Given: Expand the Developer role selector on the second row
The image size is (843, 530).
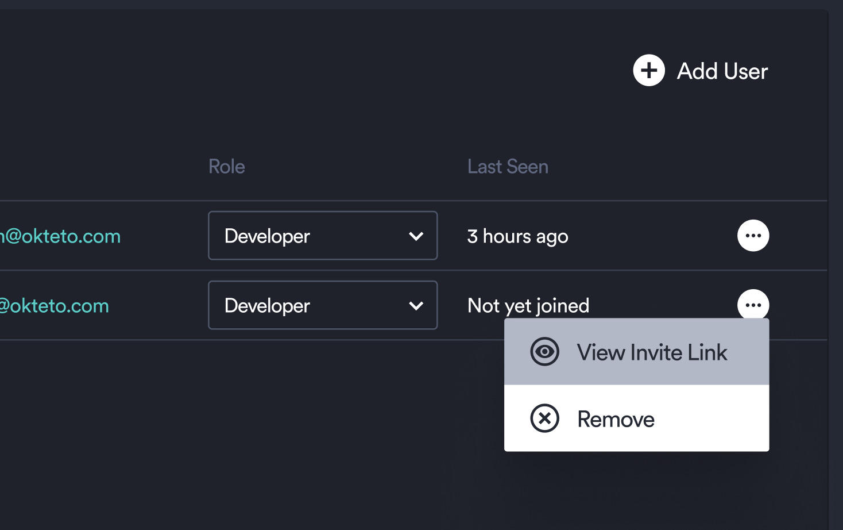Looking at the screenshot, I should (x=322, y=305).
